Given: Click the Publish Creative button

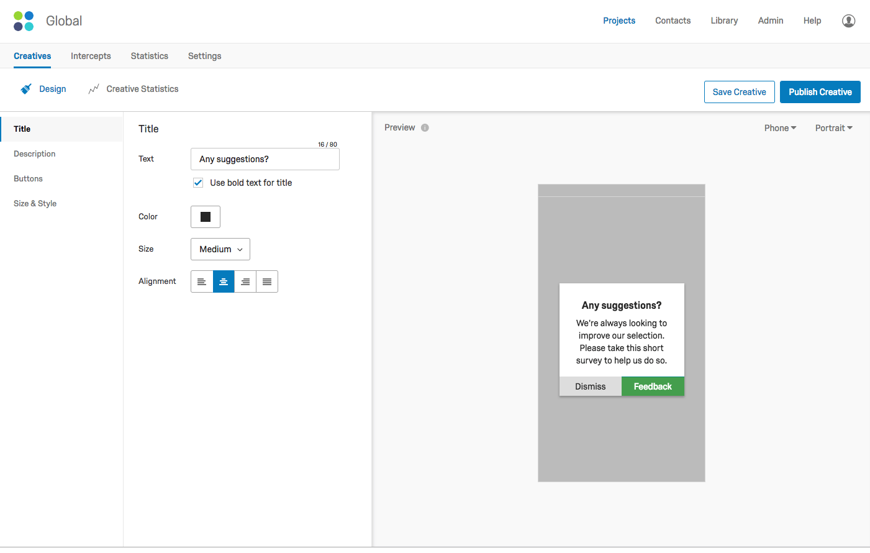Looking at the screenshot, I should [820, 92].
